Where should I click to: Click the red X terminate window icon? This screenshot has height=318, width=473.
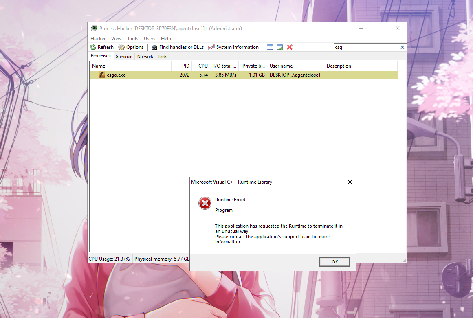[290, 47]
